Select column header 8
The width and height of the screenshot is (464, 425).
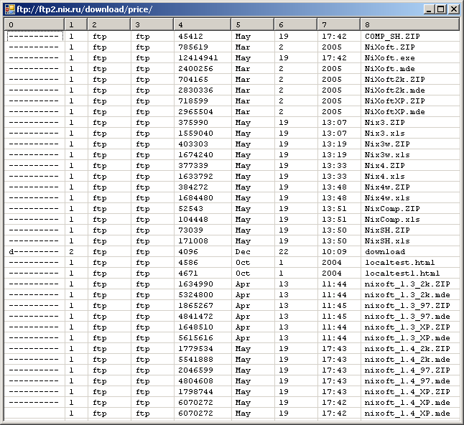(410, 24)
